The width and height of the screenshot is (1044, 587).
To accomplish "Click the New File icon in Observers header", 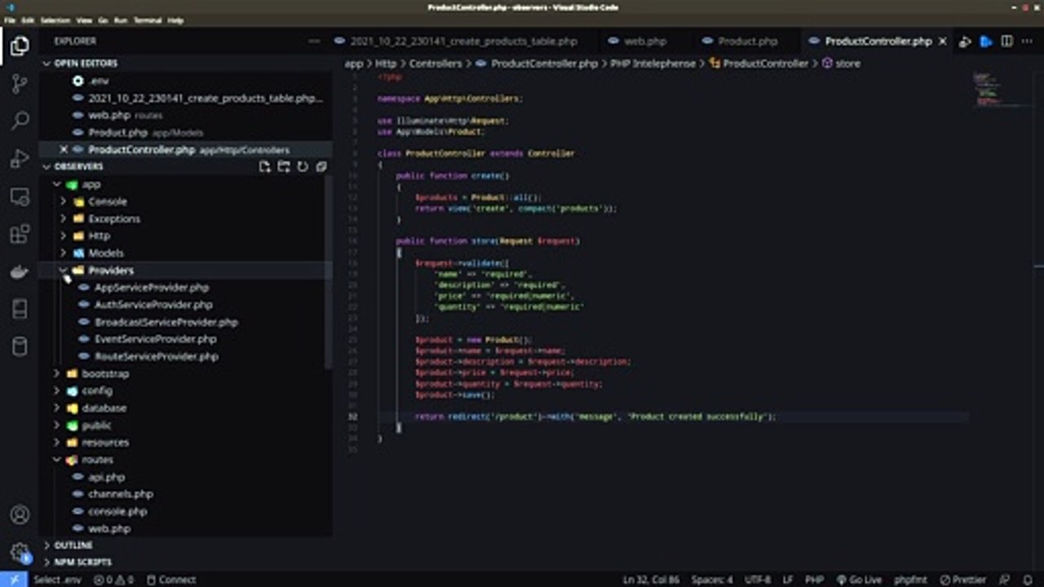I will 264,166.
